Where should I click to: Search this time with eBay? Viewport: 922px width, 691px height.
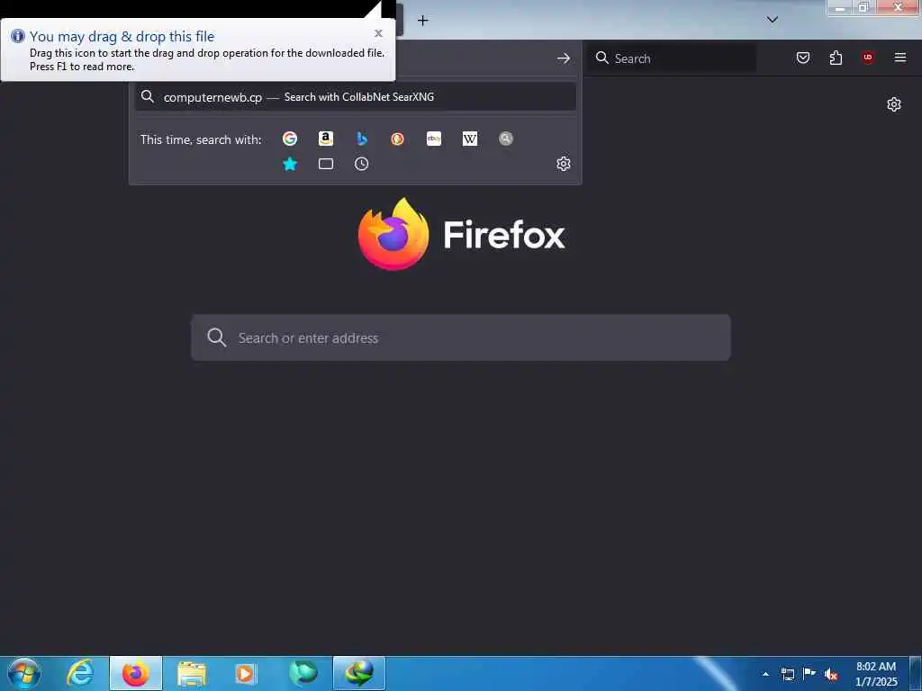[x=434, y=139]
